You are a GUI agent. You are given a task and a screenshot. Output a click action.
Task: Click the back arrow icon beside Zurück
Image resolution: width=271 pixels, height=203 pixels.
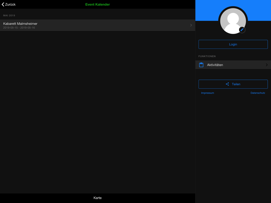[x=3, y=5]
